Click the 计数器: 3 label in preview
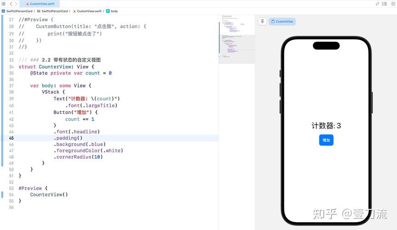 tap(326, 126)
